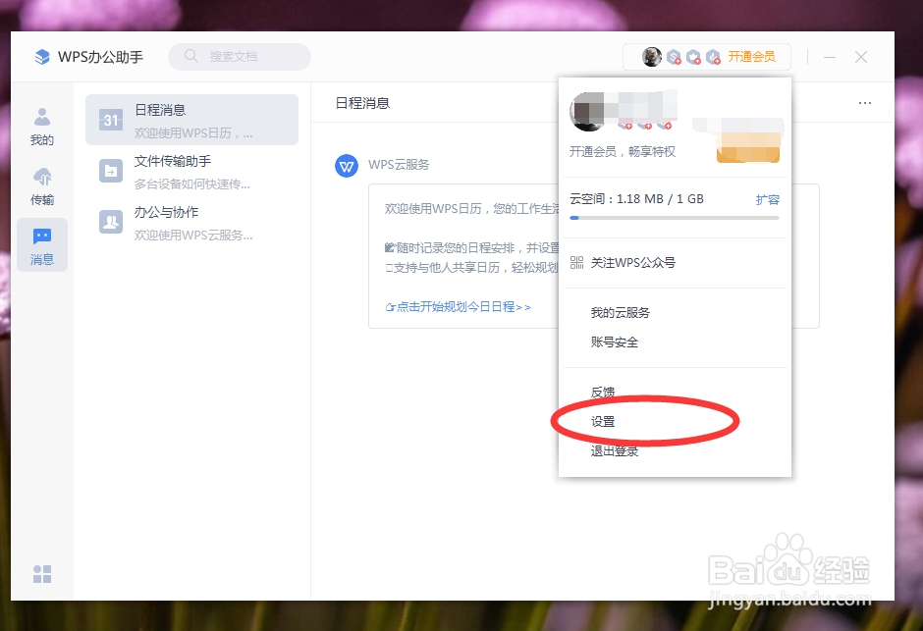This screenshot has width=923, height=631.
Task: Click the large avatar in the account popup
Action: [588, 112]
